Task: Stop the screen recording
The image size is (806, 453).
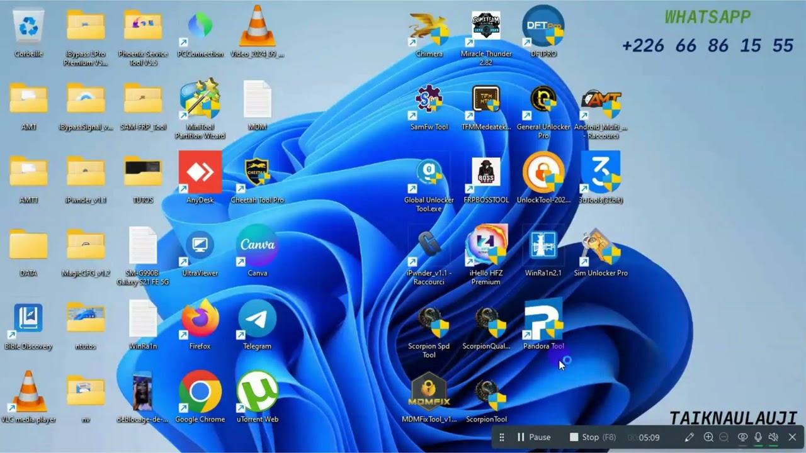Action: [593, 437]
